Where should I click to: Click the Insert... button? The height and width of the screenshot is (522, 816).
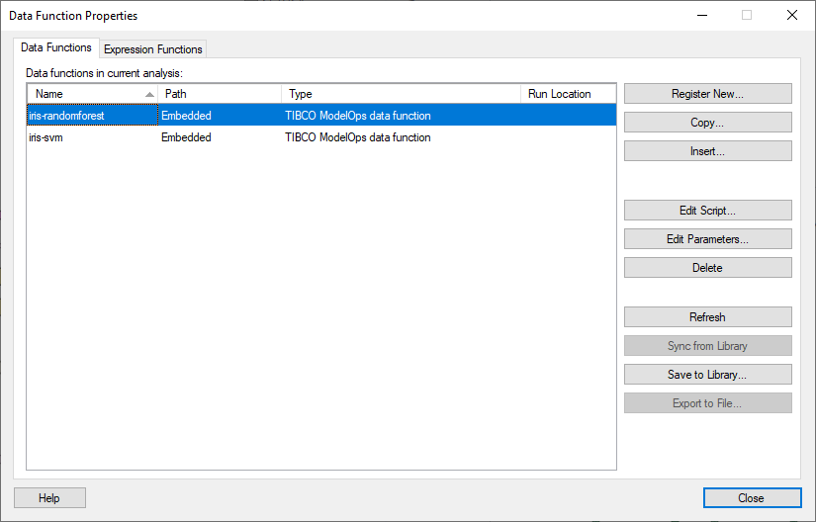point(707,151)
